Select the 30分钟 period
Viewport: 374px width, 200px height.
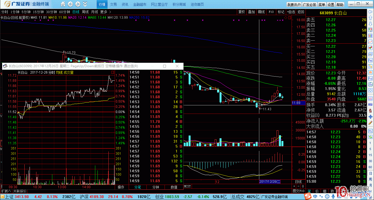[51, 12]
